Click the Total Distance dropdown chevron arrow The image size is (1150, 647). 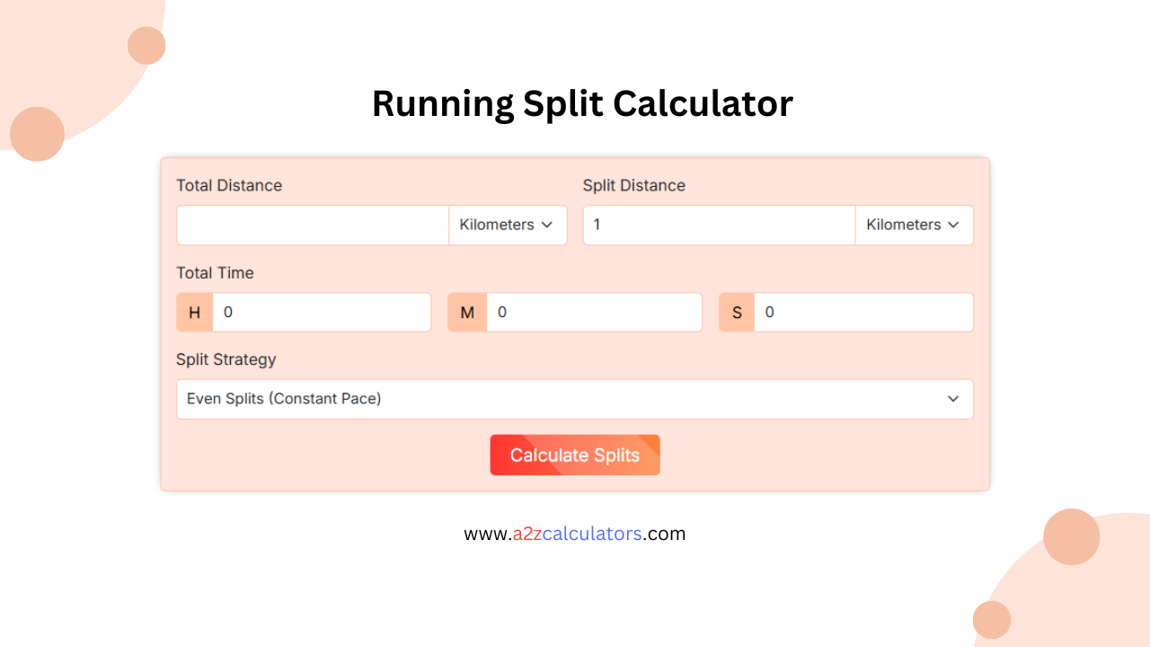pos(547,225)
